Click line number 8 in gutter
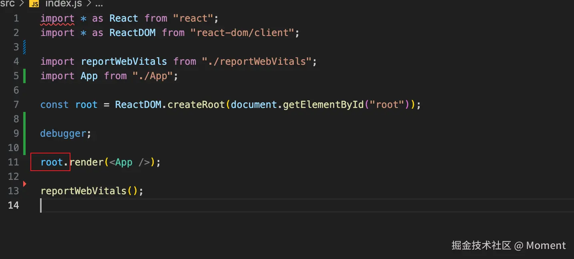Image resolution: width=574 pixels, height=259 pixels. pos(16,119)
